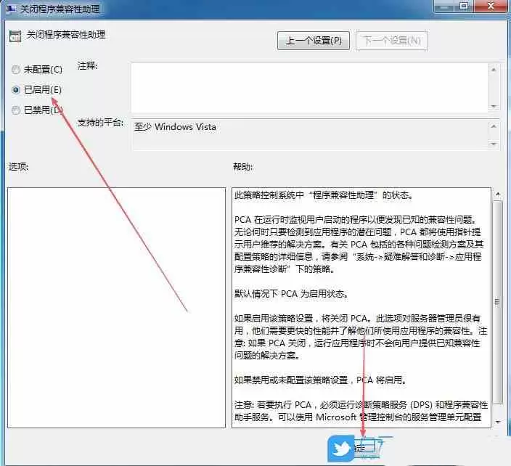The width and height of the screenshot is (511, 466).
Task: Click the 帮助 pane scrollbar thumb
Action: coord(498,302)
